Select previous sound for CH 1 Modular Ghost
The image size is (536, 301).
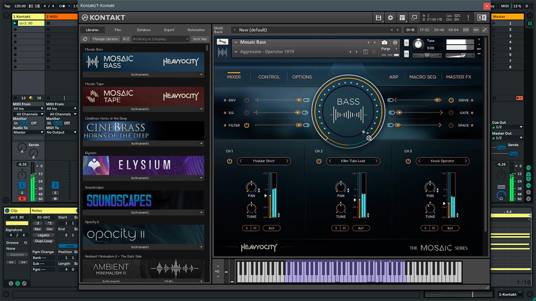(241, 161)
